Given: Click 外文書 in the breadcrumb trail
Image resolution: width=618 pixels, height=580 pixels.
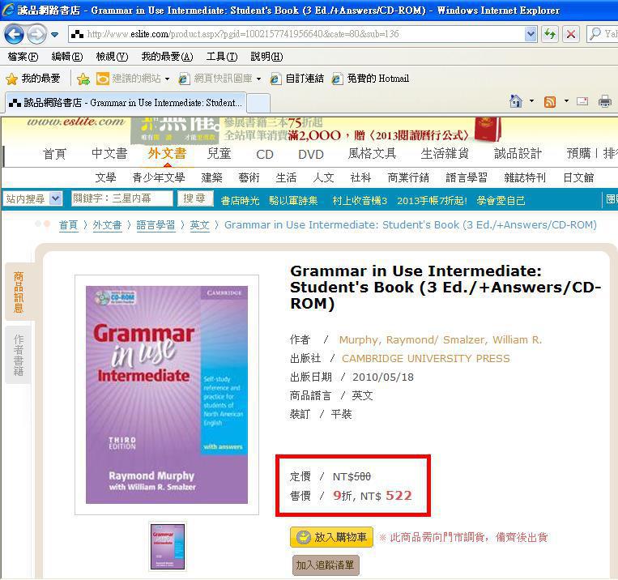Looking at the screenshot, I should (x=107, y=225).
